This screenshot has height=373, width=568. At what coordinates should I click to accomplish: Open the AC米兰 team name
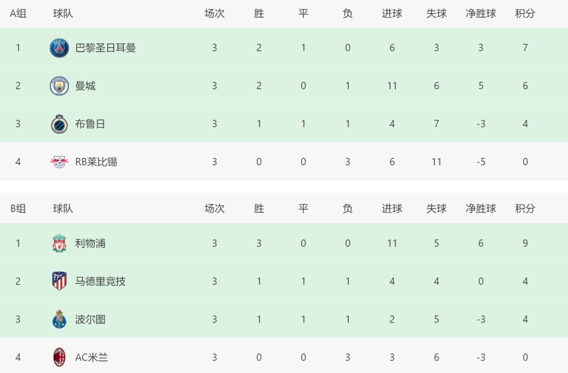pos(91,358)
